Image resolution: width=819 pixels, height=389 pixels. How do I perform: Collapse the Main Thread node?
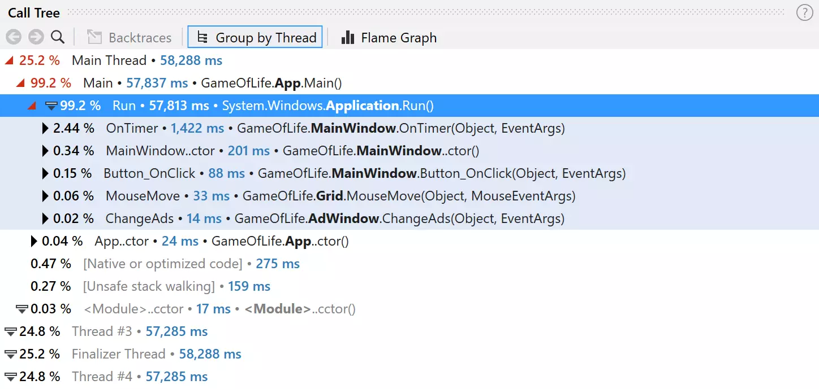(10, 60)
